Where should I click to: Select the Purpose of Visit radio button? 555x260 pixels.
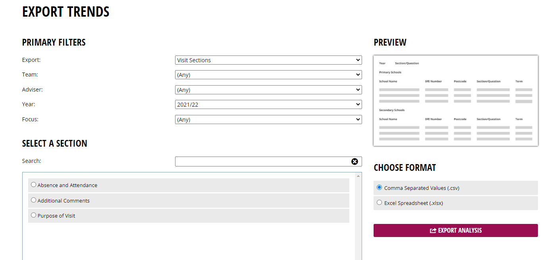click(33, 215)
